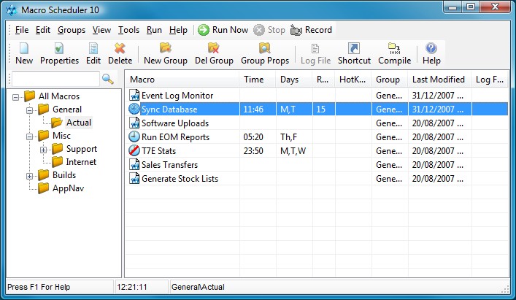Click the Sales Transfers script icon
The width and height of the screenshot is (516, 300).
coord(134,164)
